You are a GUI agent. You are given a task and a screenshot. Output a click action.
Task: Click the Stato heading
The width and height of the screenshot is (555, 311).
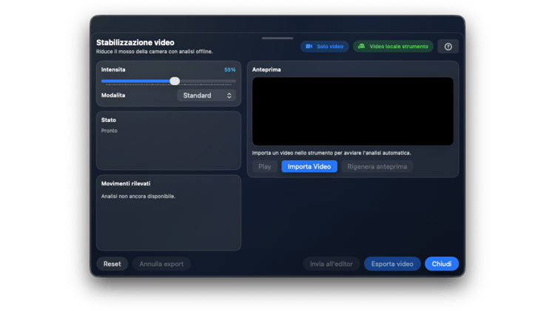pyautogui.click(x=109, y=120)
